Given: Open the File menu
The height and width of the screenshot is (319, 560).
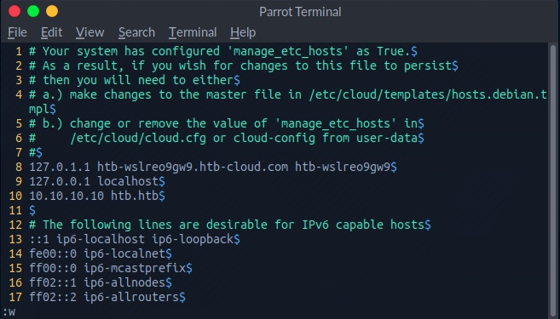Looking at the screenshot, I should (17, 32).
